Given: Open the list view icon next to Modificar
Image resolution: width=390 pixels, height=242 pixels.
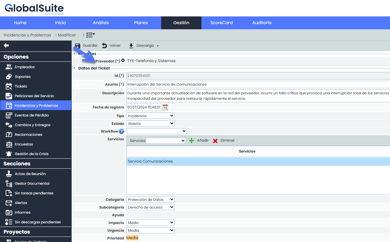Looking at the screenshot, I should [x=91, y=35].
